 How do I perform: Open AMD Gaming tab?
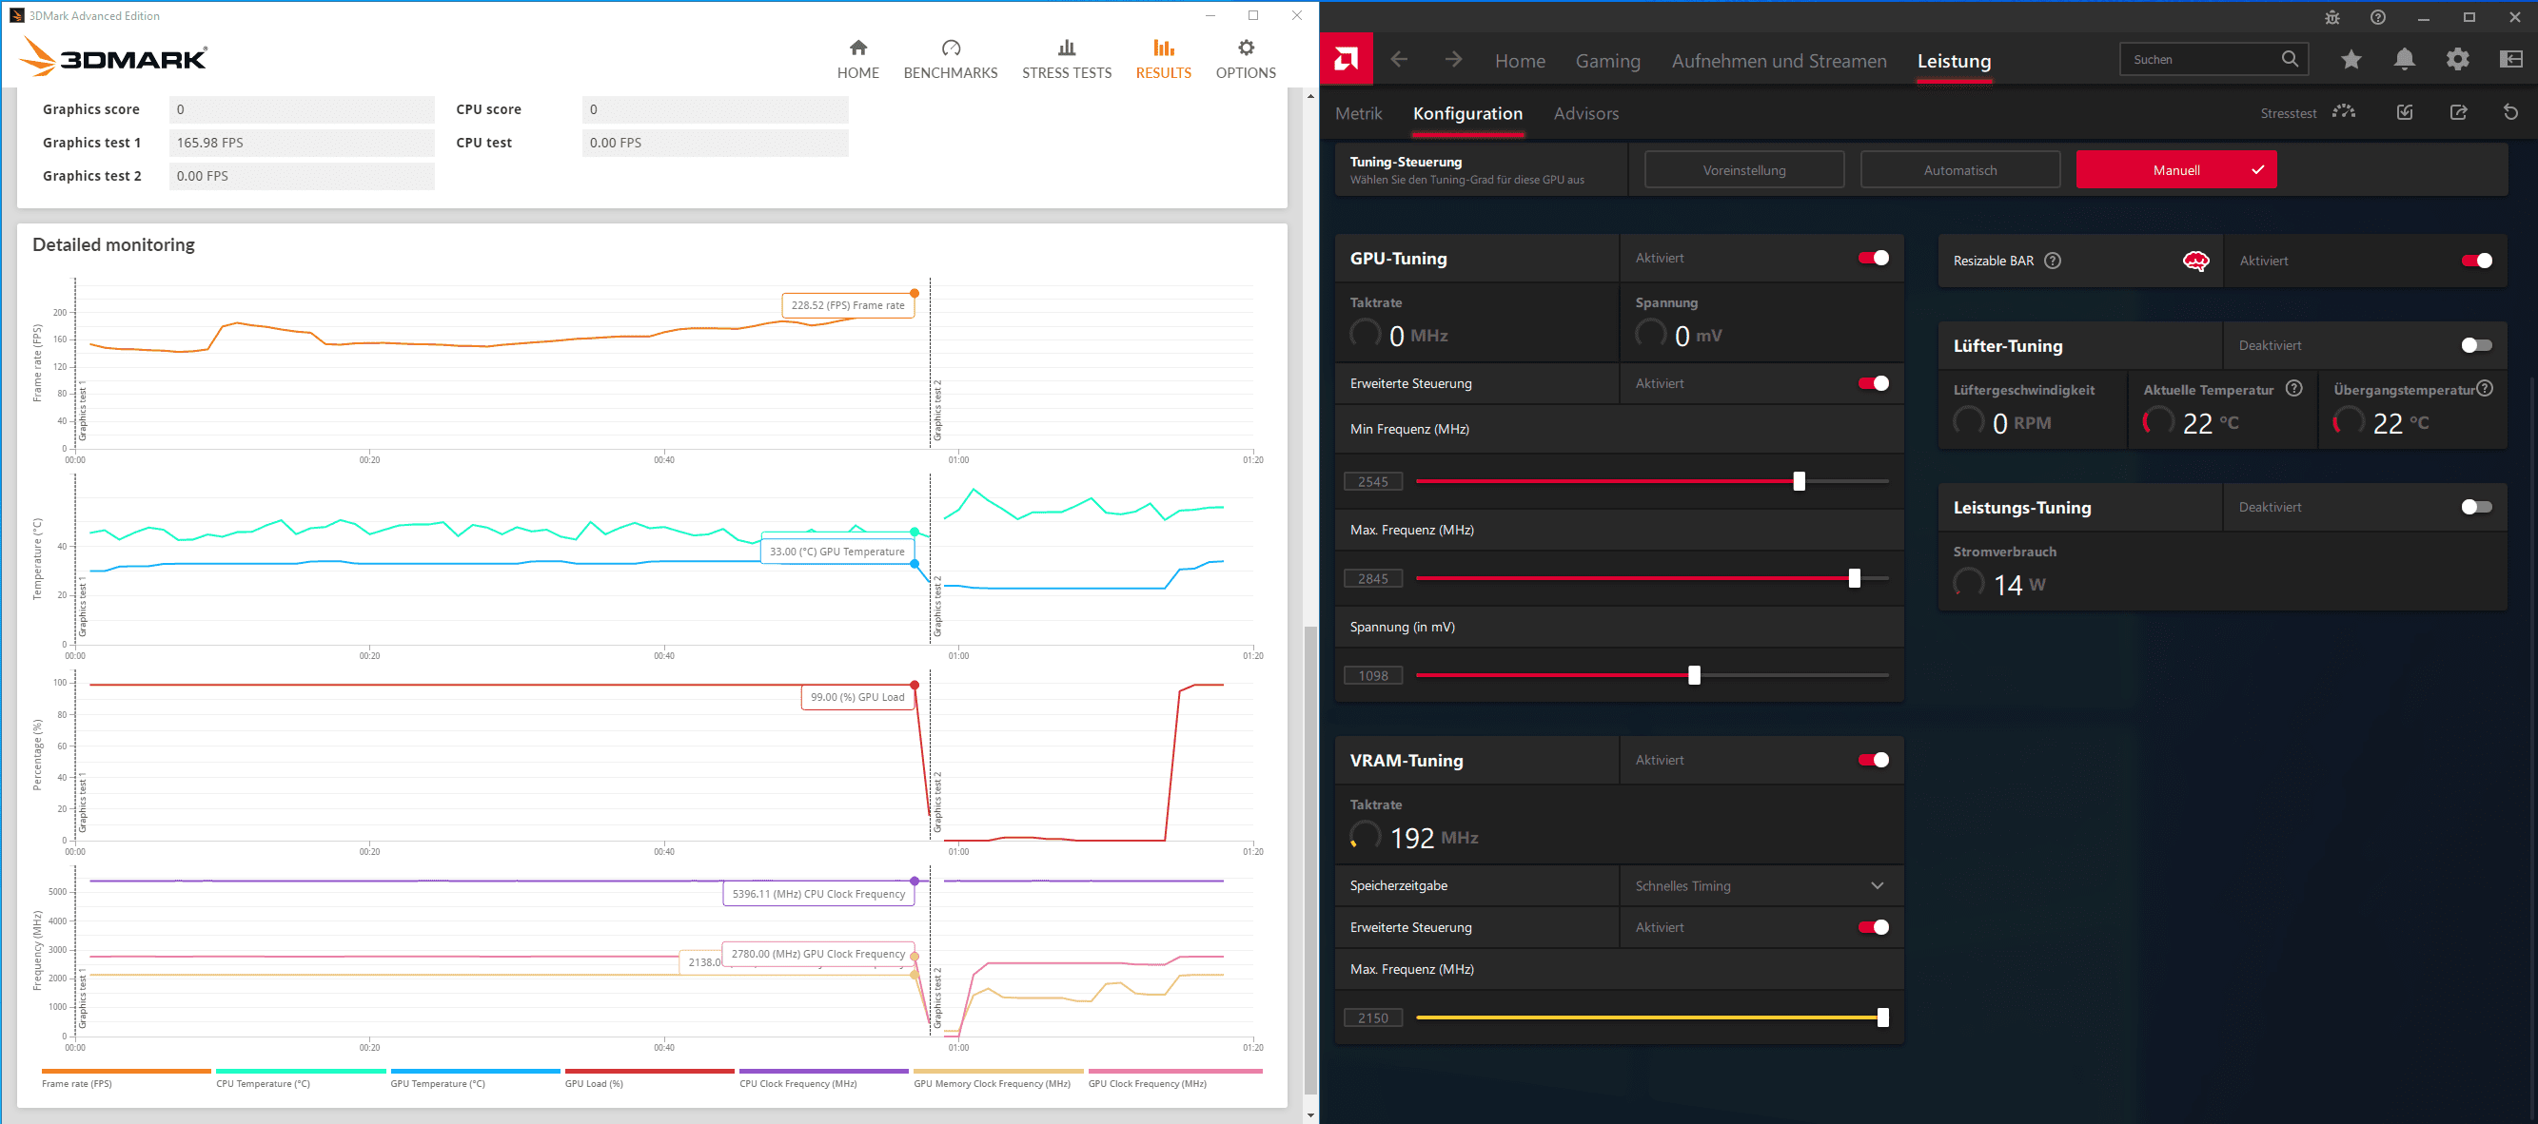(x=1607, y=61)
